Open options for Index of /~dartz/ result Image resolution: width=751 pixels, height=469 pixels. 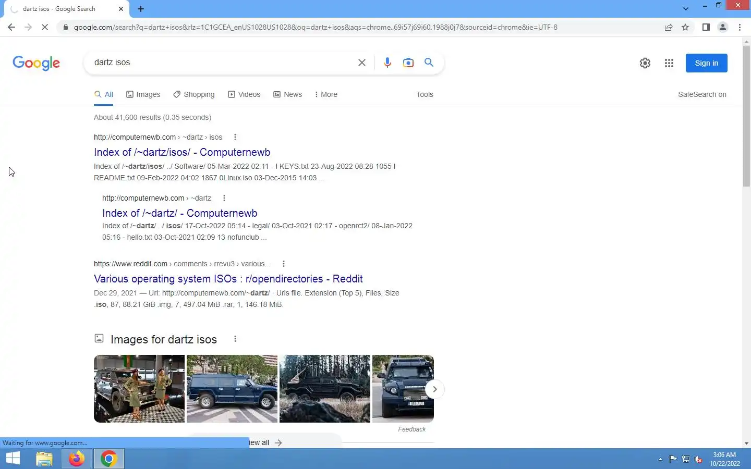(x=224, y=198)
